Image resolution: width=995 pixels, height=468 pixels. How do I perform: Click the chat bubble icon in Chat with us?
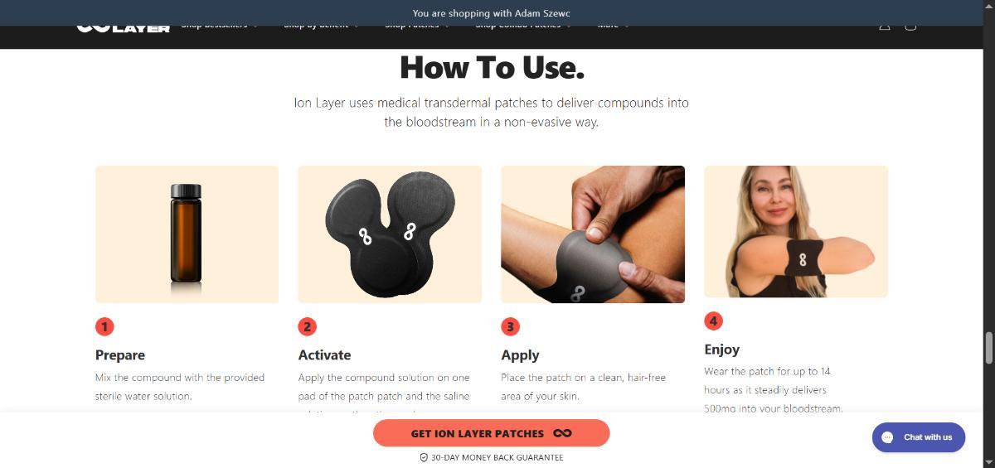[x=886, y=437]
